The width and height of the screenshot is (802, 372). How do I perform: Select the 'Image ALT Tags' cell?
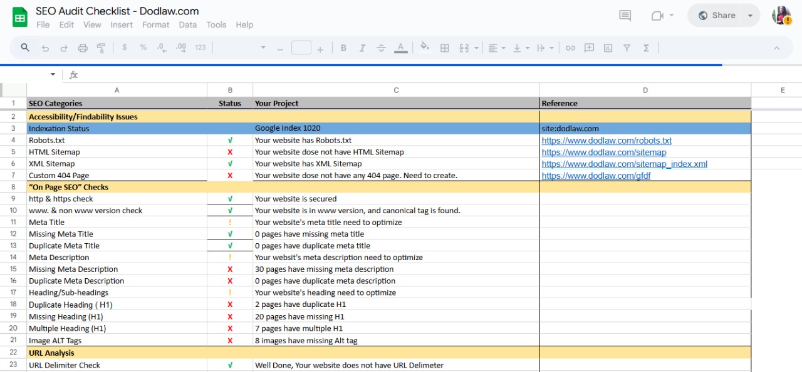pyautogui.click(x=117, y=341)
